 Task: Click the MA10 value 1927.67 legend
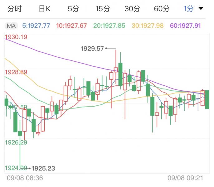[x=71, y=26]
